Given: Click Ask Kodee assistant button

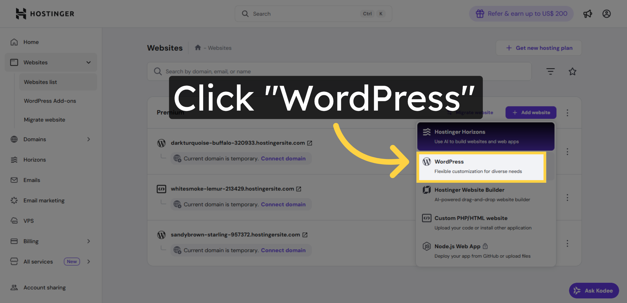Looking at the screenshot, I should [594, 290].
